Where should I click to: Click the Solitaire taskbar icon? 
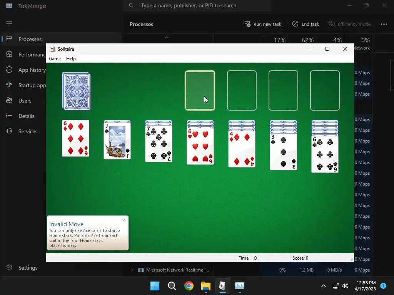point(222,286)
